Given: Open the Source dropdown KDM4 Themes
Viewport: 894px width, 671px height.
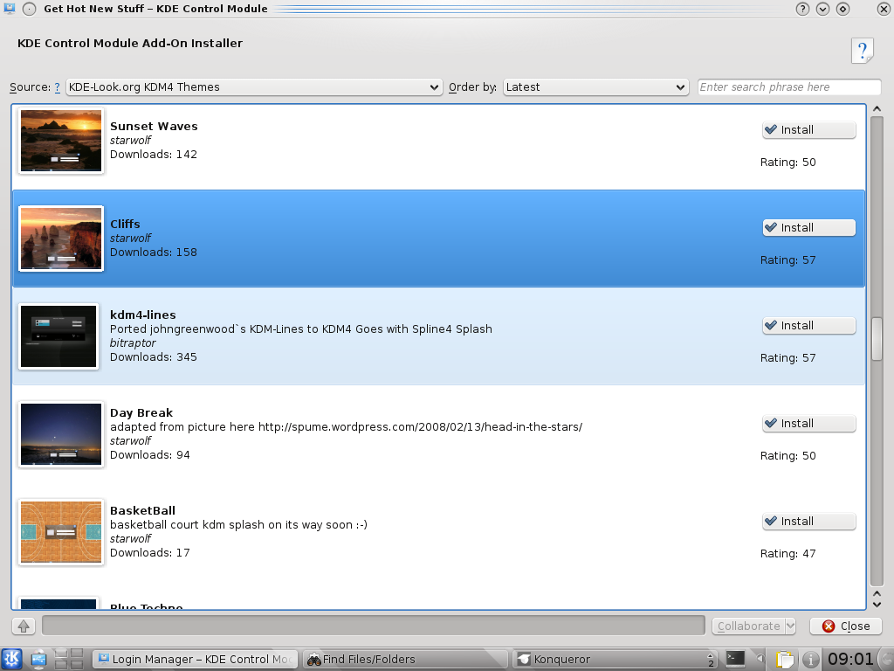Looking at the screenshot, I should click(254, 87).
